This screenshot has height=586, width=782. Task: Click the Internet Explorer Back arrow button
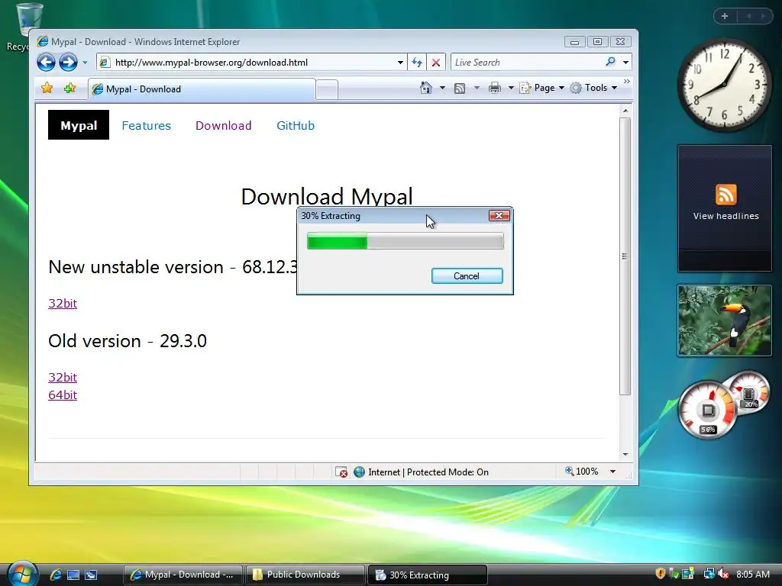pyautogui.click(x=46, y=63)
